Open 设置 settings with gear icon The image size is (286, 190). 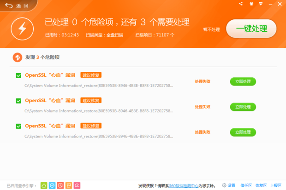pyautogui.click(x=229, y=185)
